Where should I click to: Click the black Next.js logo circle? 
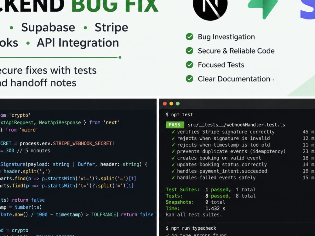pos(210,7)
